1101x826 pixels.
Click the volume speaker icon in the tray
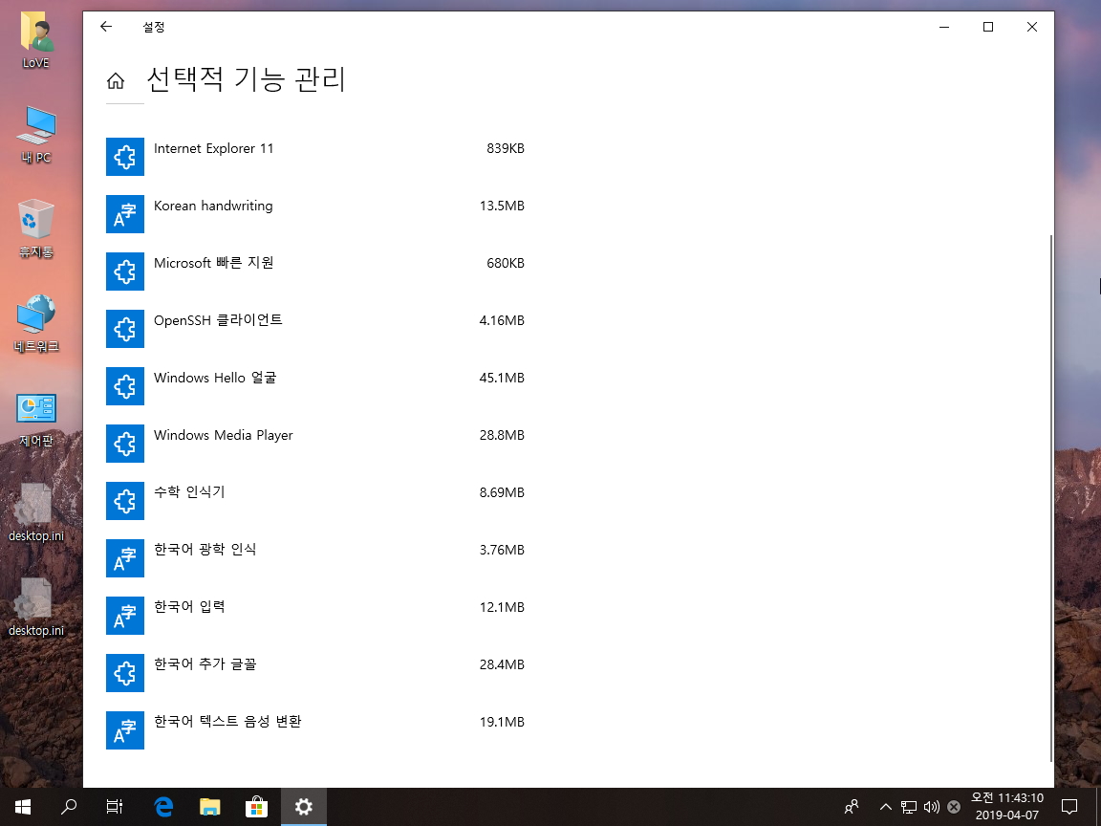[x=931, y=807]
